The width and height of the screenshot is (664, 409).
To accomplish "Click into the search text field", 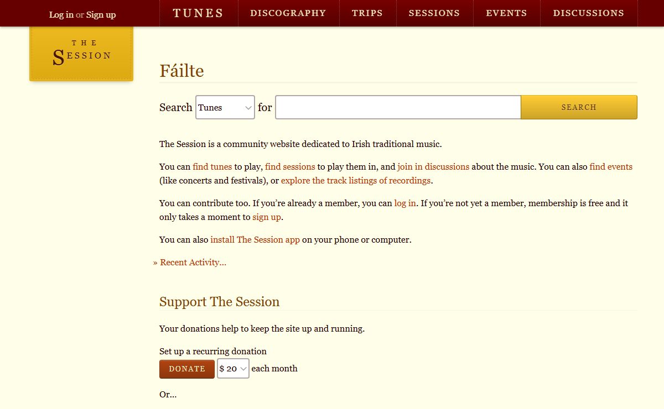I will coord(398,107).
